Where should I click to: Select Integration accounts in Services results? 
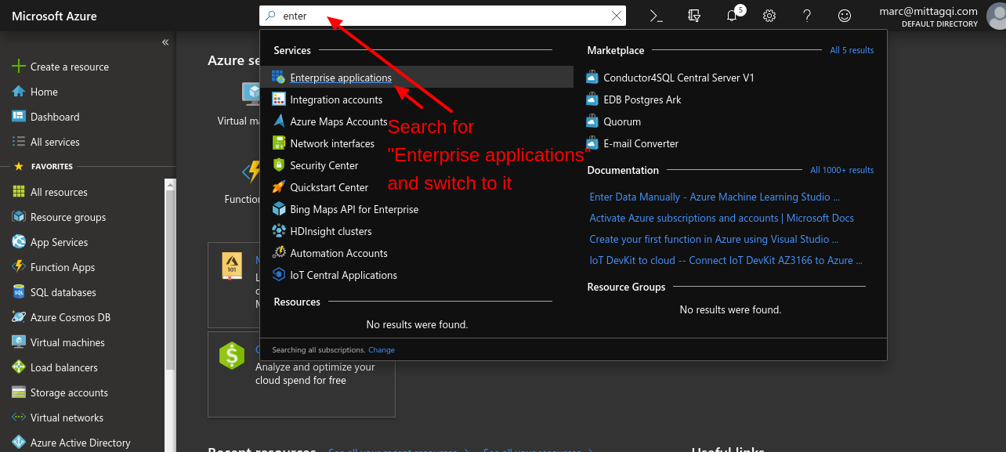click(x=336, y=99)
